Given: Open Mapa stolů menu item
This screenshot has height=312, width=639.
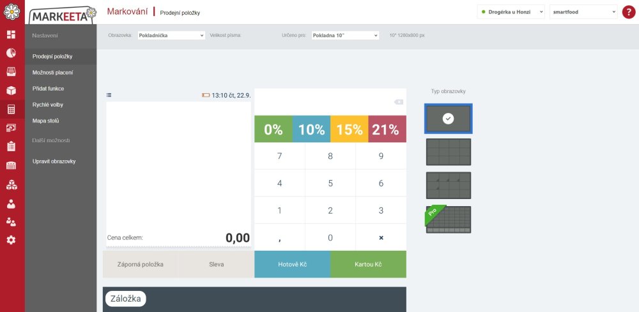Looking at the screenshot, I should pyautogui.click(x=61, y=121).
